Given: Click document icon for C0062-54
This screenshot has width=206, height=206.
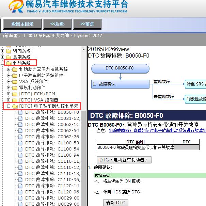Looking at the screenshot, I should click(x=20, y=131).
